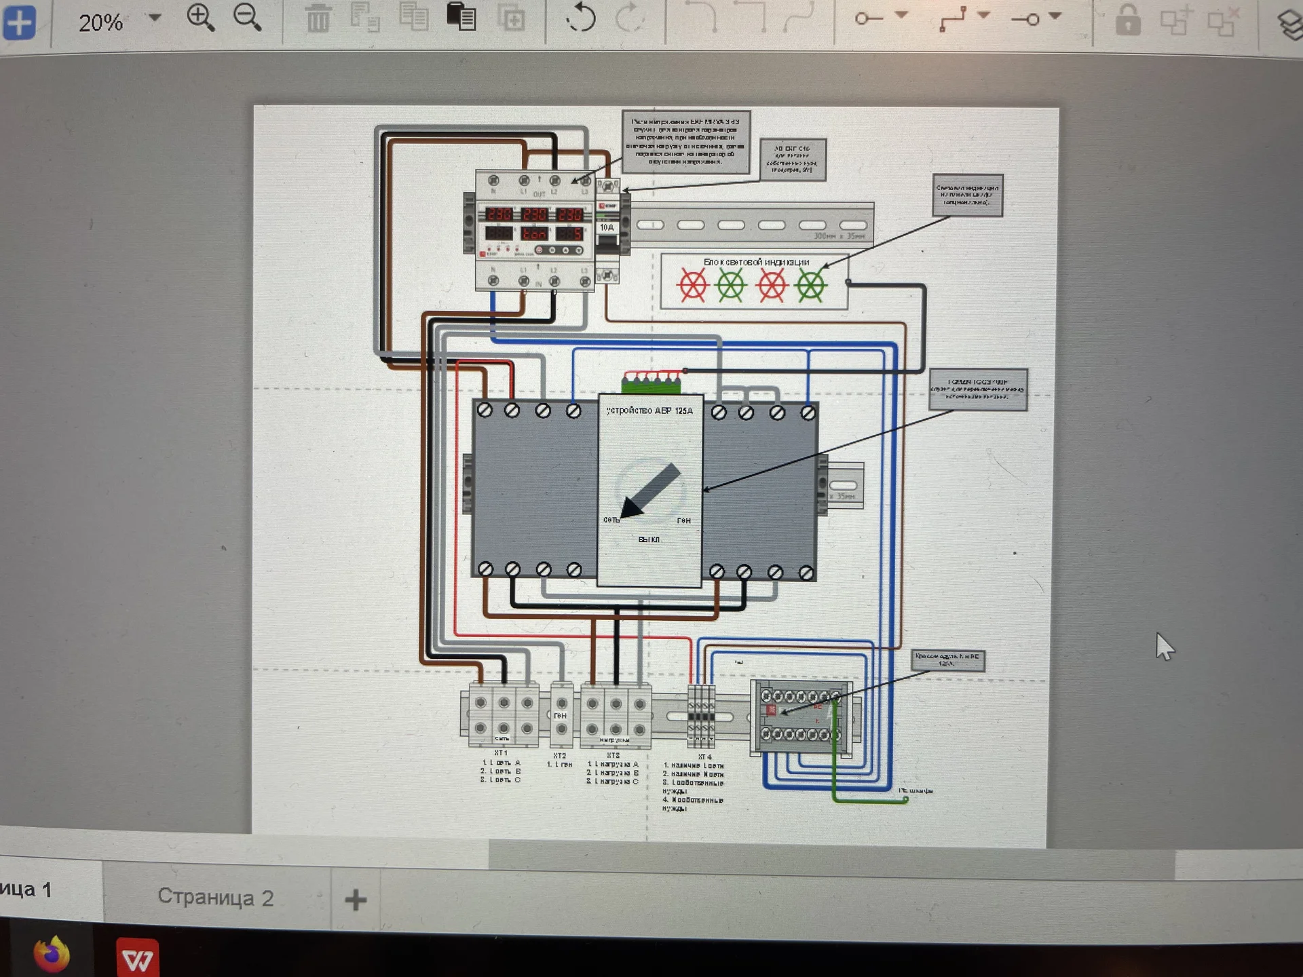Click the zoom in magnifier
The image size is (1303, 977).
tap(200, 18)
